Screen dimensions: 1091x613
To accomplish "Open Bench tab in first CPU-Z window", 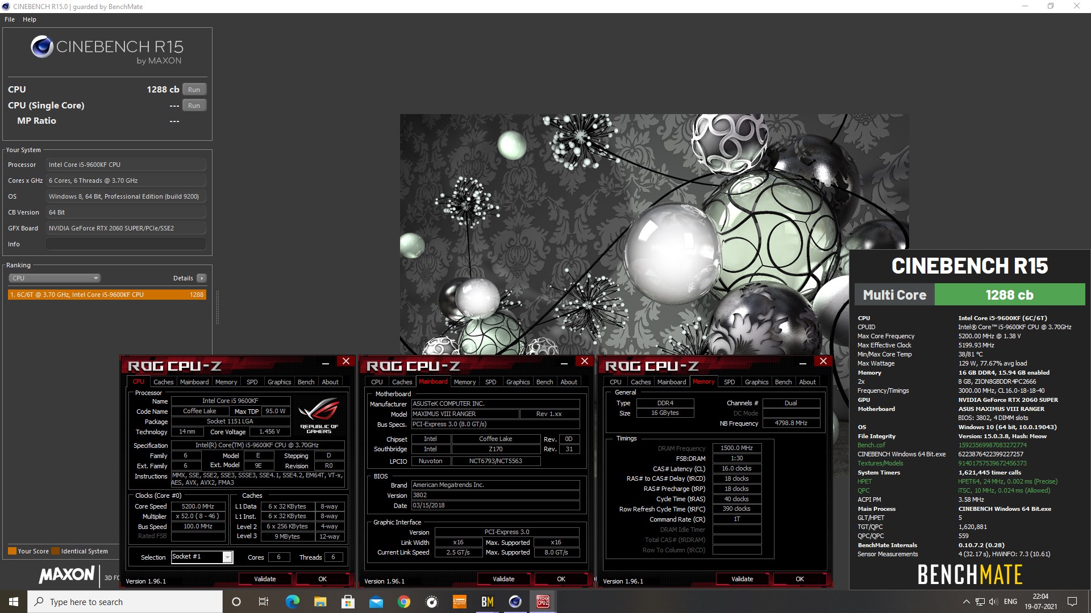I will pyautogui.click(x=306, y=382).
